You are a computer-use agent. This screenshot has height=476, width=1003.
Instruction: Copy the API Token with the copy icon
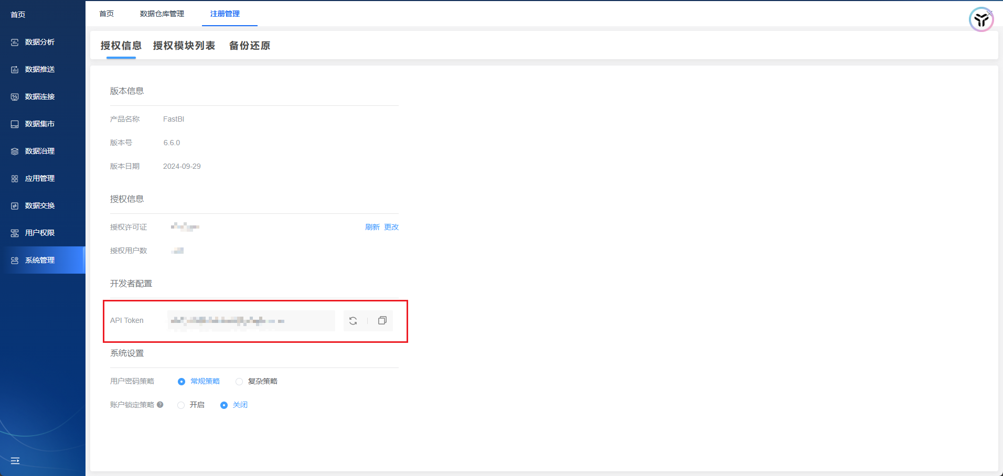point(382,320)
